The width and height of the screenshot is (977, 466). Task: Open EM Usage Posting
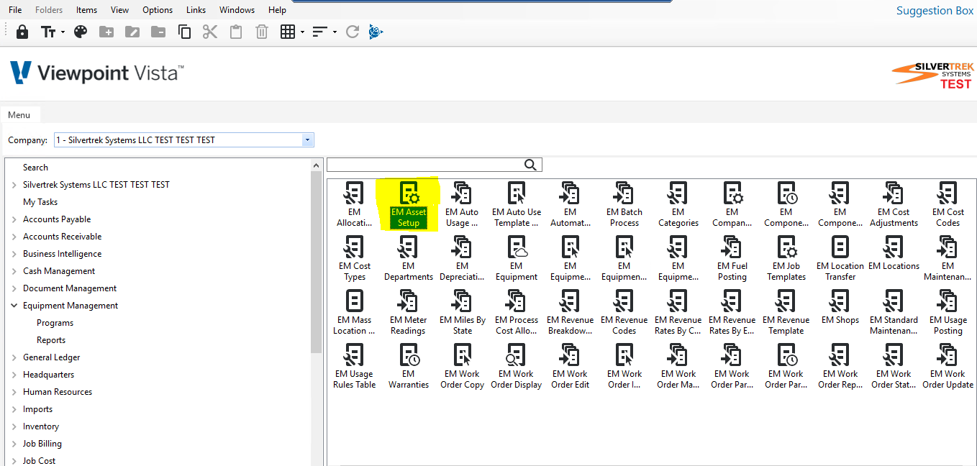(948, 313)
